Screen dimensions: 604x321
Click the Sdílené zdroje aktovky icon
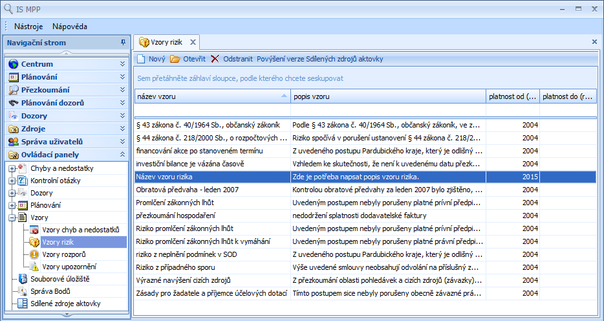[x=23, y=304]
